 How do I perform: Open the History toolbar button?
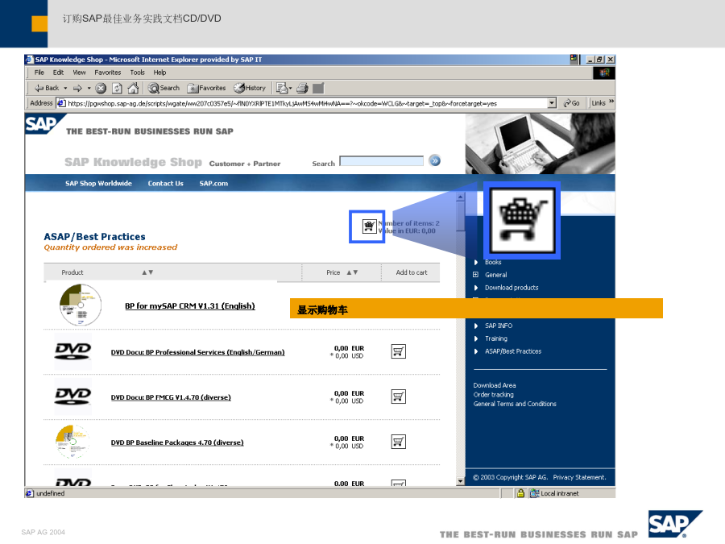pos(250,88)
